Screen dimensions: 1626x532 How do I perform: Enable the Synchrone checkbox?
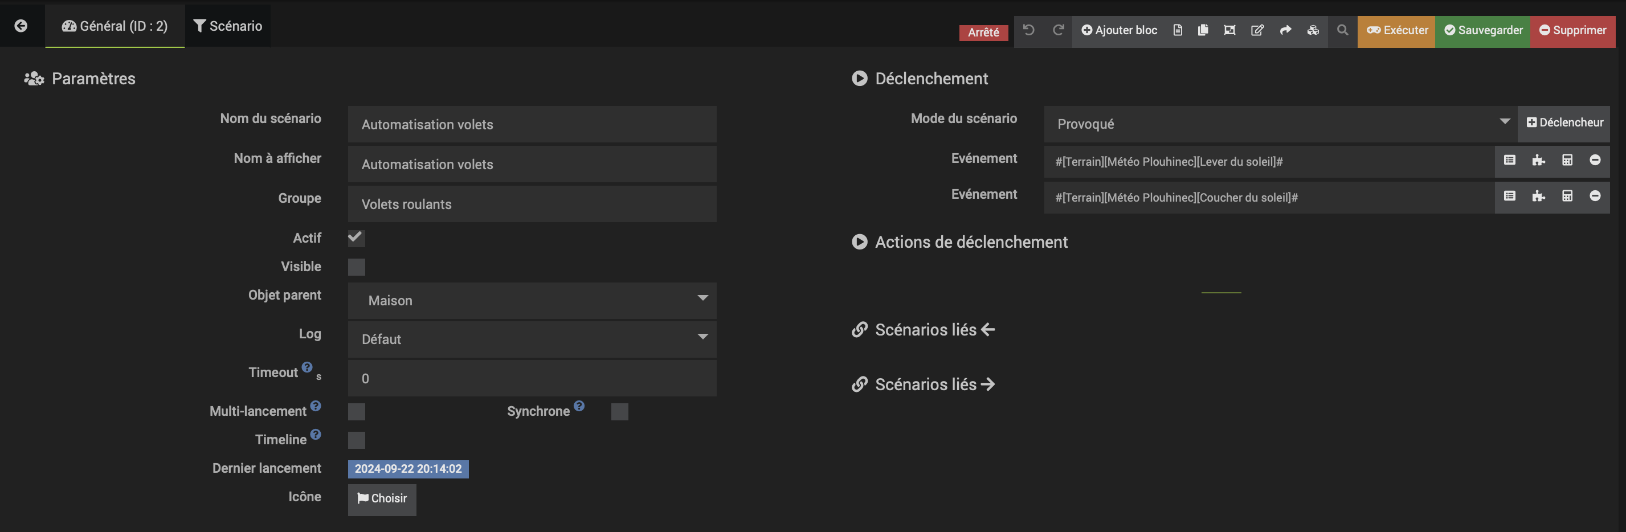[x=619, y=412]
